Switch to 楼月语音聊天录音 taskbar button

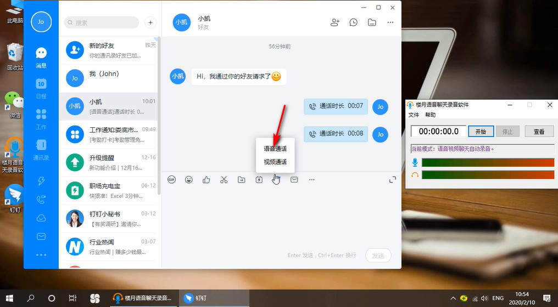[142, 298]
